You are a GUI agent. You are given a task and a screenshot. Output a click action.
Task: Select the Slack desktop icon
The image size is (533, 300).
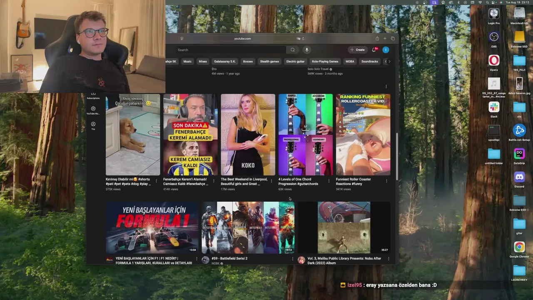coord(494,110)
